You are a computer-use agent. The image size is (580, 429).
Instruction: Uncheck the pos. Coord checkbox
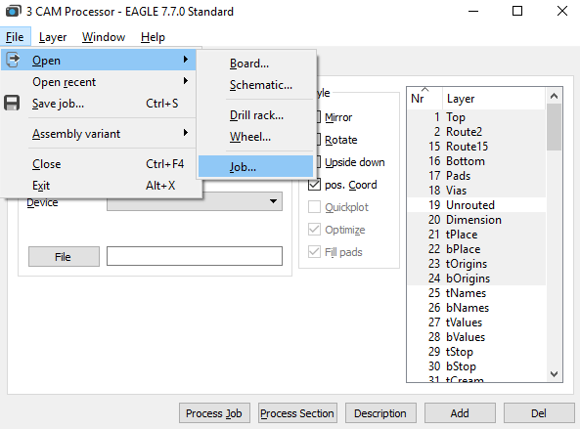click(314, 185)
